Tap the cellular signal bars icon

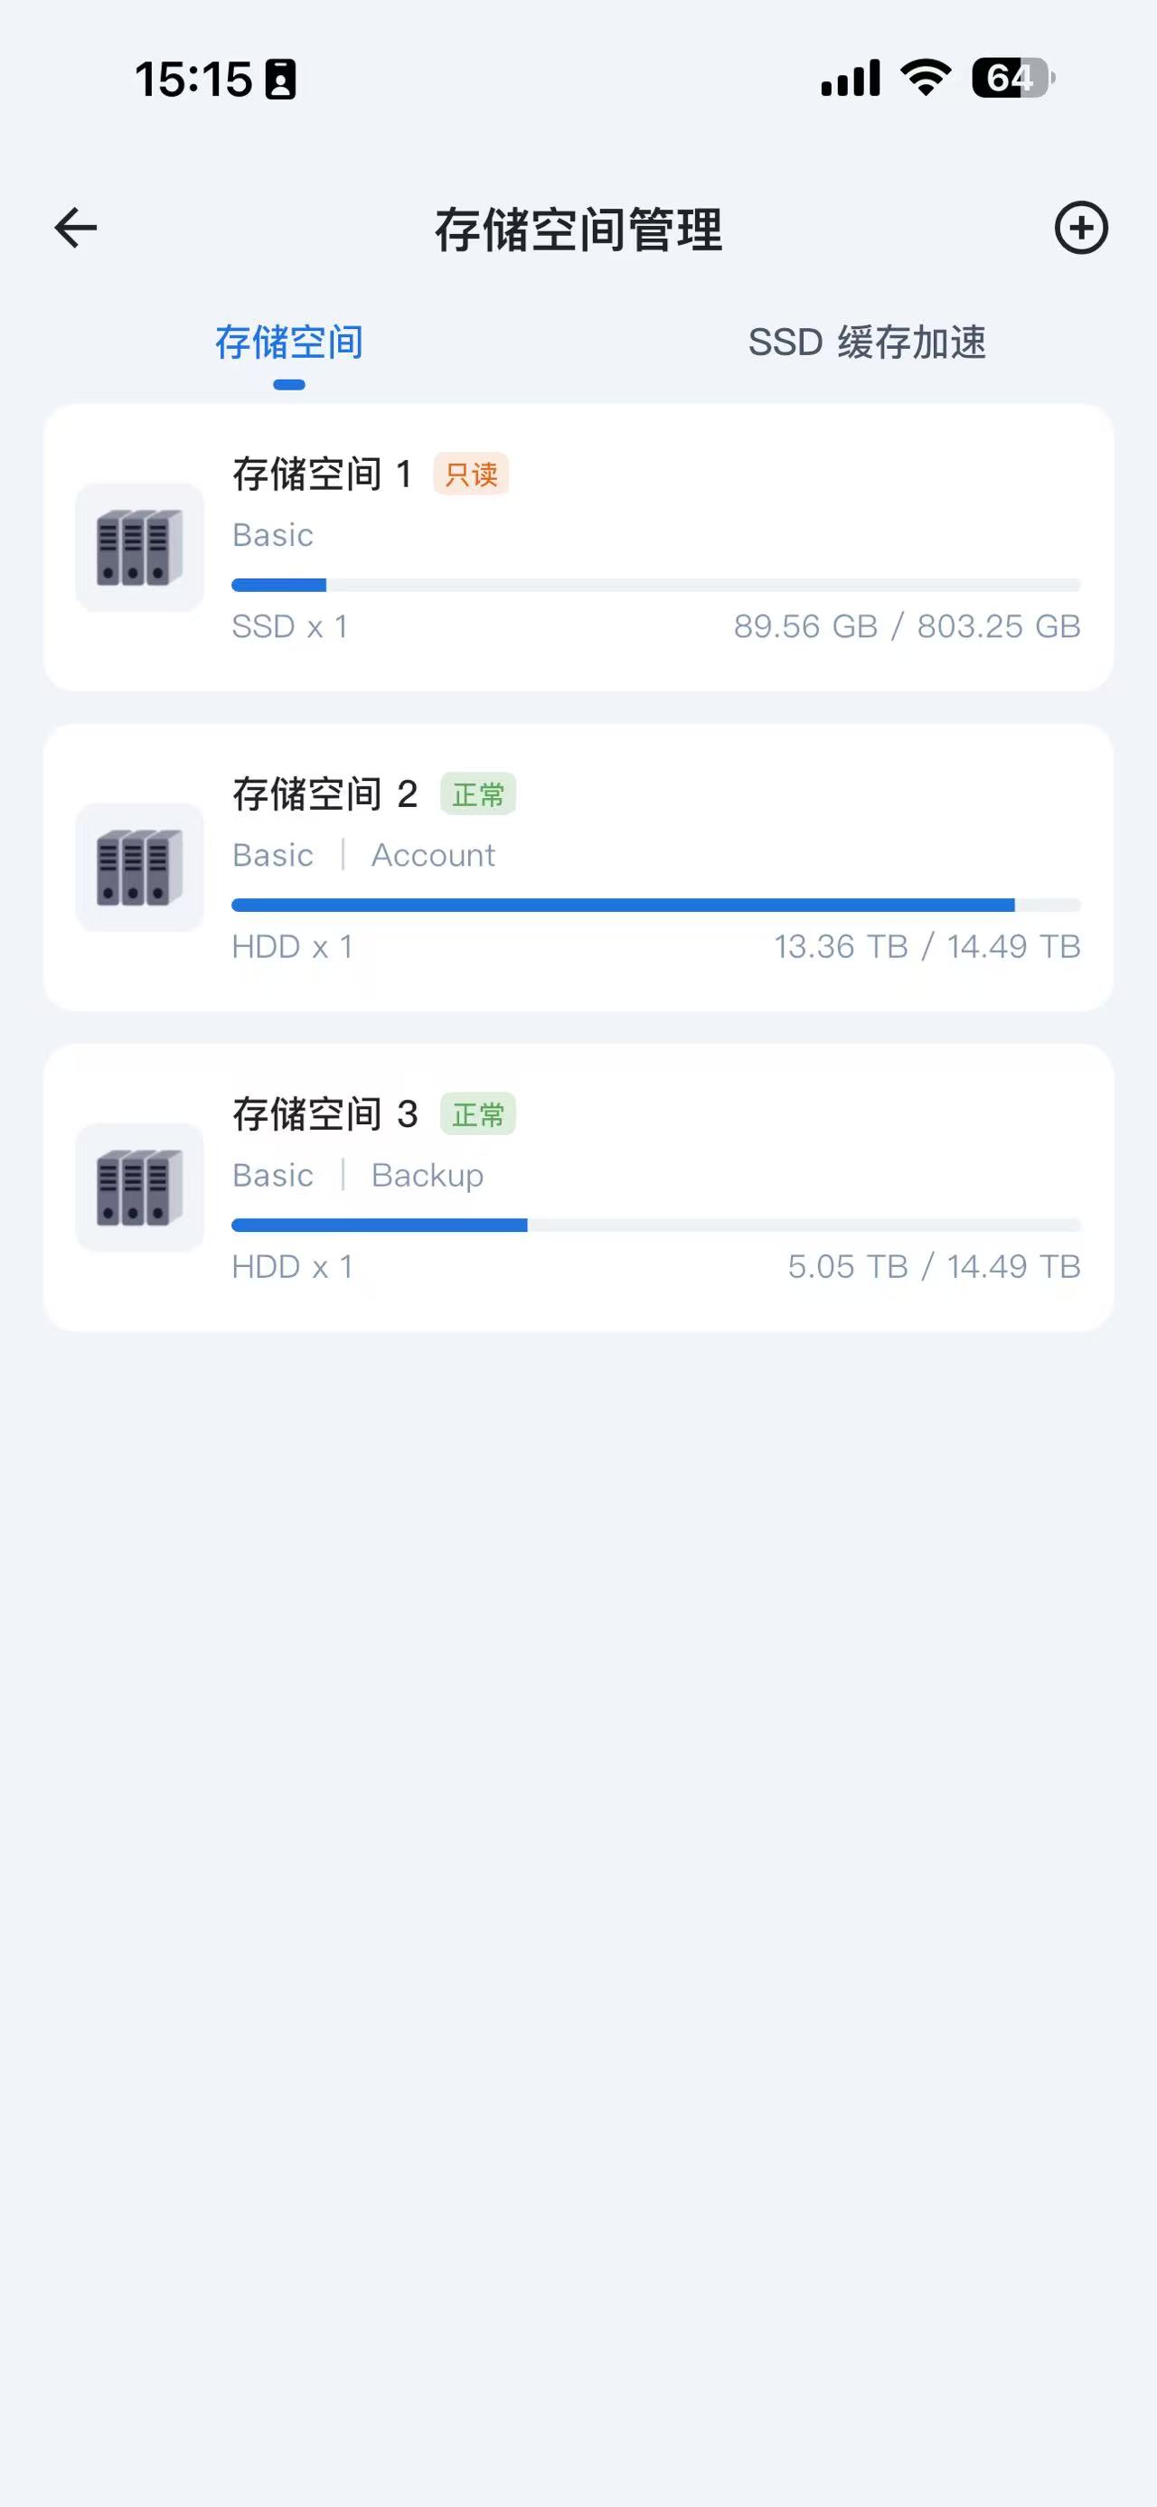tap(851, 78)
